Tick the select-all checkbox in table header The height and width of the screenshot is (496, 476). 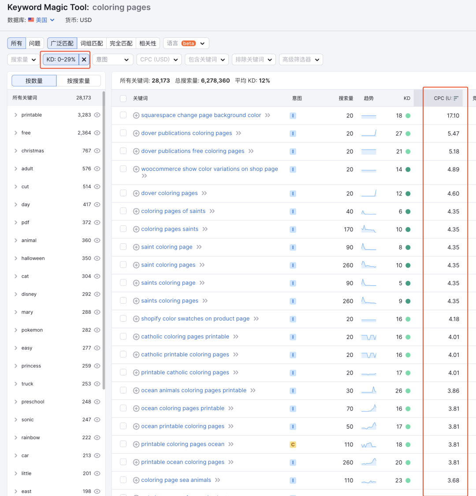tap(123, 99)
